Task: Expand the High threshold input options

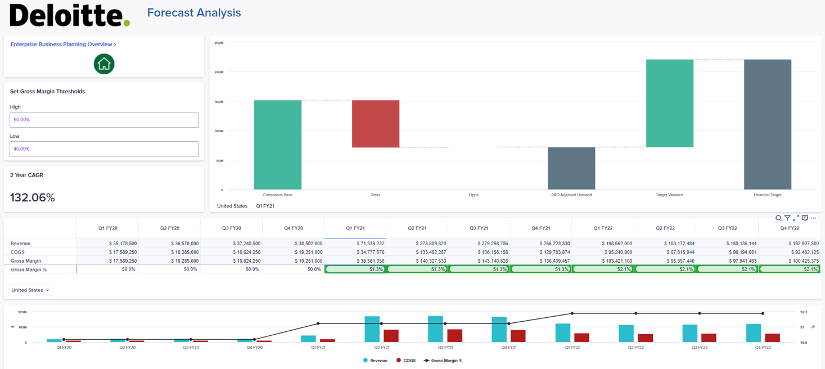Action: (x=104, y=120)
